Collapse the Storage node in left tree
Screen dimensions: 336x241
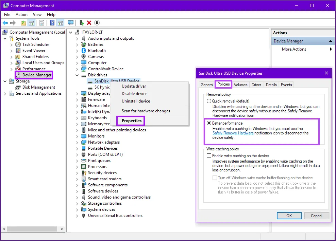[5, 81]
